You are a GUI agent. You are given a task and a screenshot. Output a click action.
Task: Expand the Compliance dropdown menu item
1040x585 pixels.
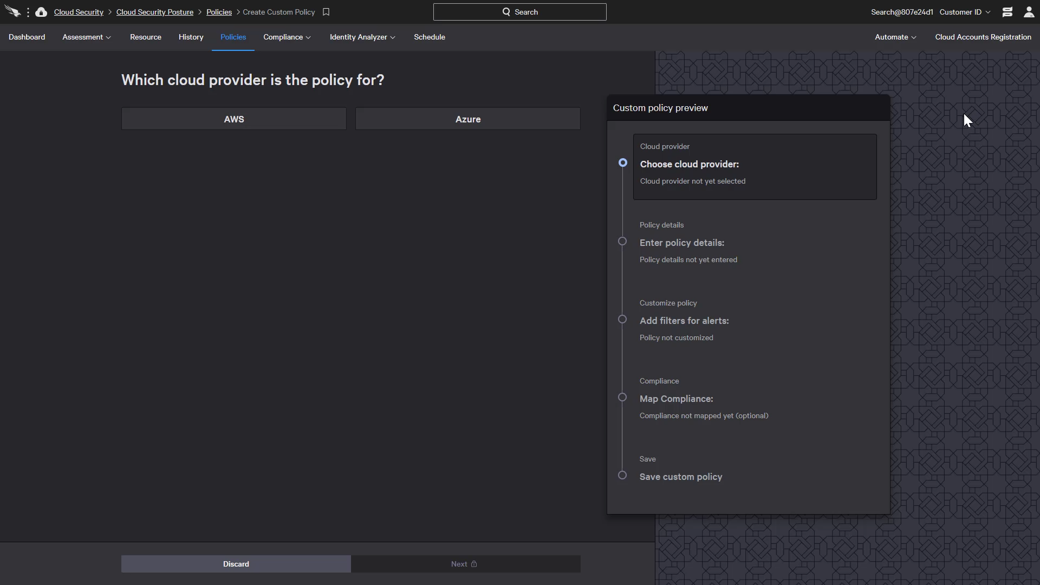(x=285, y=36)
